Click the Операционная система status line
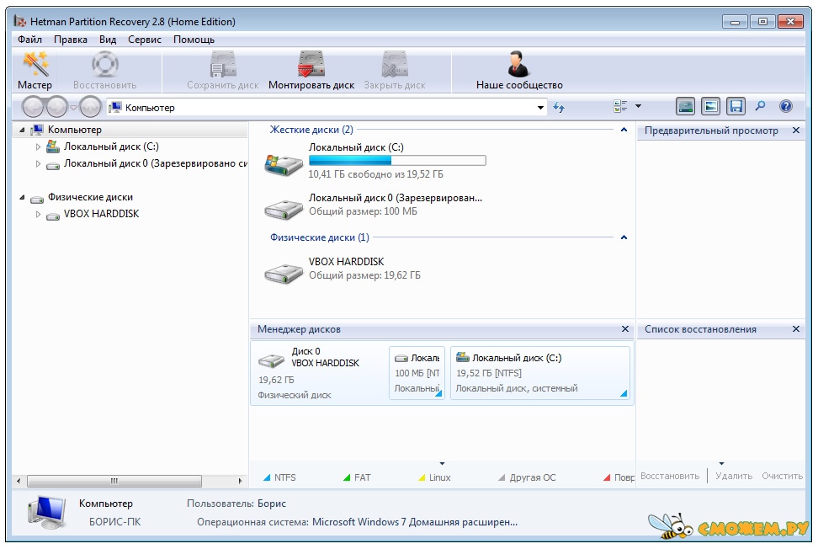 pyautogui.click(x=358, y=522)
